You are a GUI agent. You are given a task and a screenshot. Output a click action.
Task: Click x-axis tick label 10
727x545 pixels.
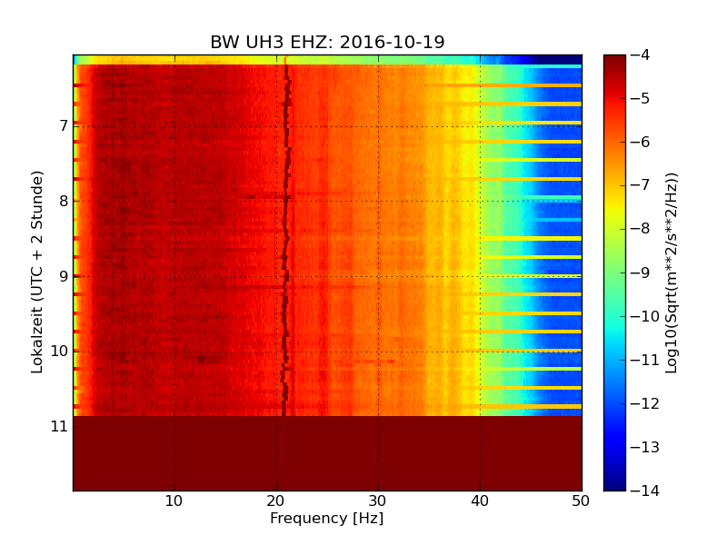pyautogui.click(x=174, y=501)
